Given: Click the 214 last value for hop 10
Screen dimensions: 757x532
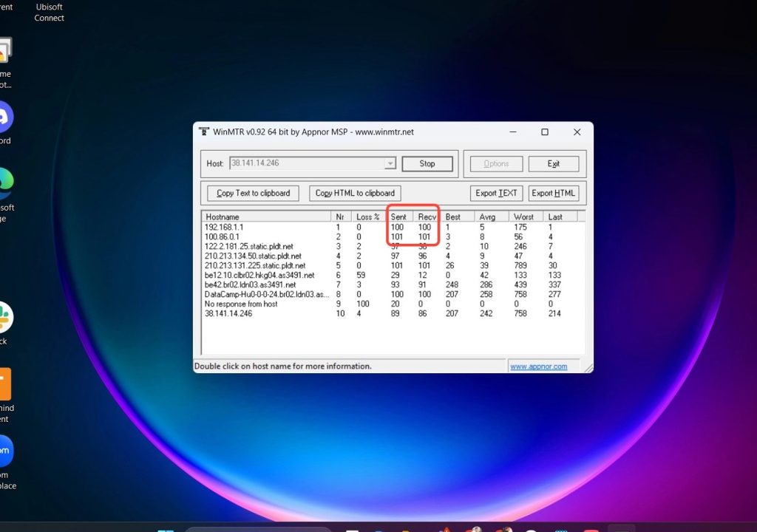Looking at the screenshot, I should click(554, 313).
